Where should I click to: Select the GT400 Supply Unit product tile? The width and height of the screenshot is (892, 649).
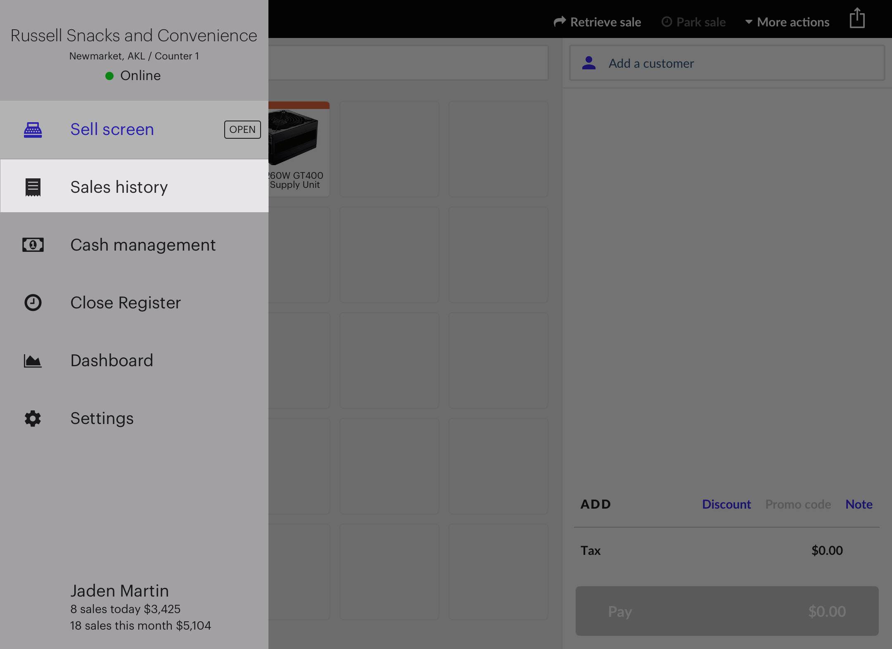[x=298, y=149]
